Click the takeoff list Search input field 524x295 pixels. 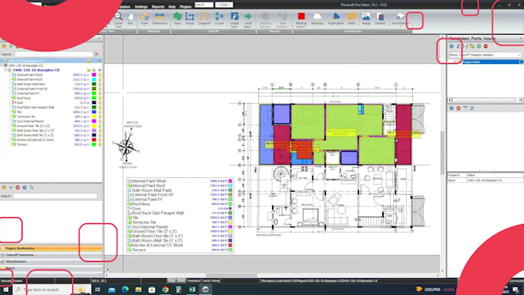point(54,54)
